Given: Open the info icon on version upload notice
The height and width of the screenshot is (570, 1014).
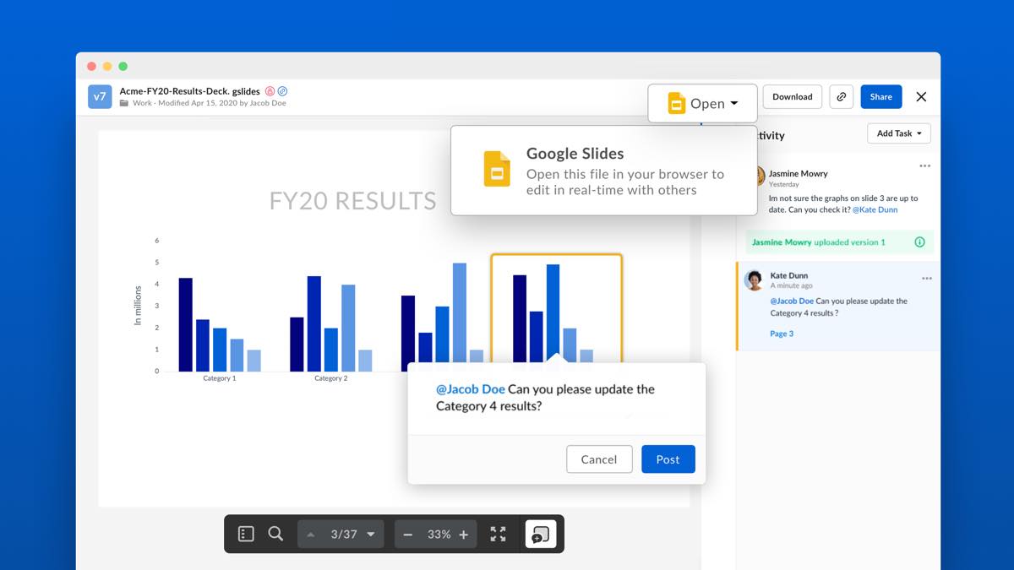Looking at the screenshot, I should 919,242.
